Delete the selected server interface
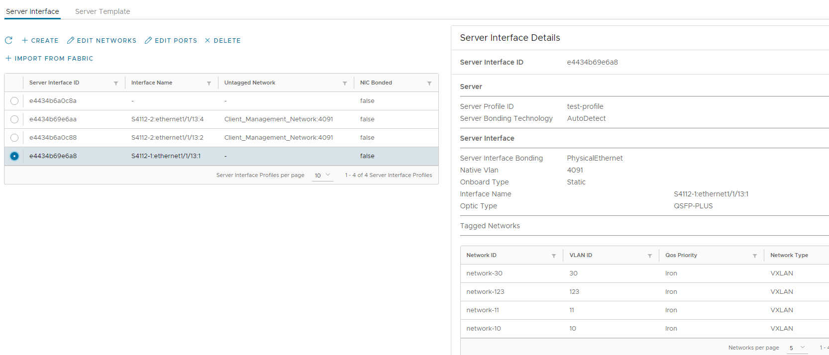Image resolution: width=829 pixels, height=355 pixels. click(222, 40)
